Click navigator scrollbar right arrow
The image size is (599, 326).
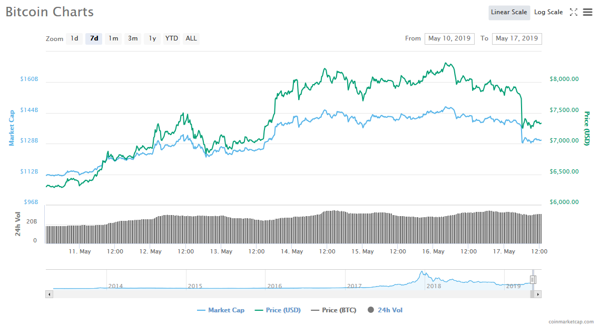click(538, 294)
